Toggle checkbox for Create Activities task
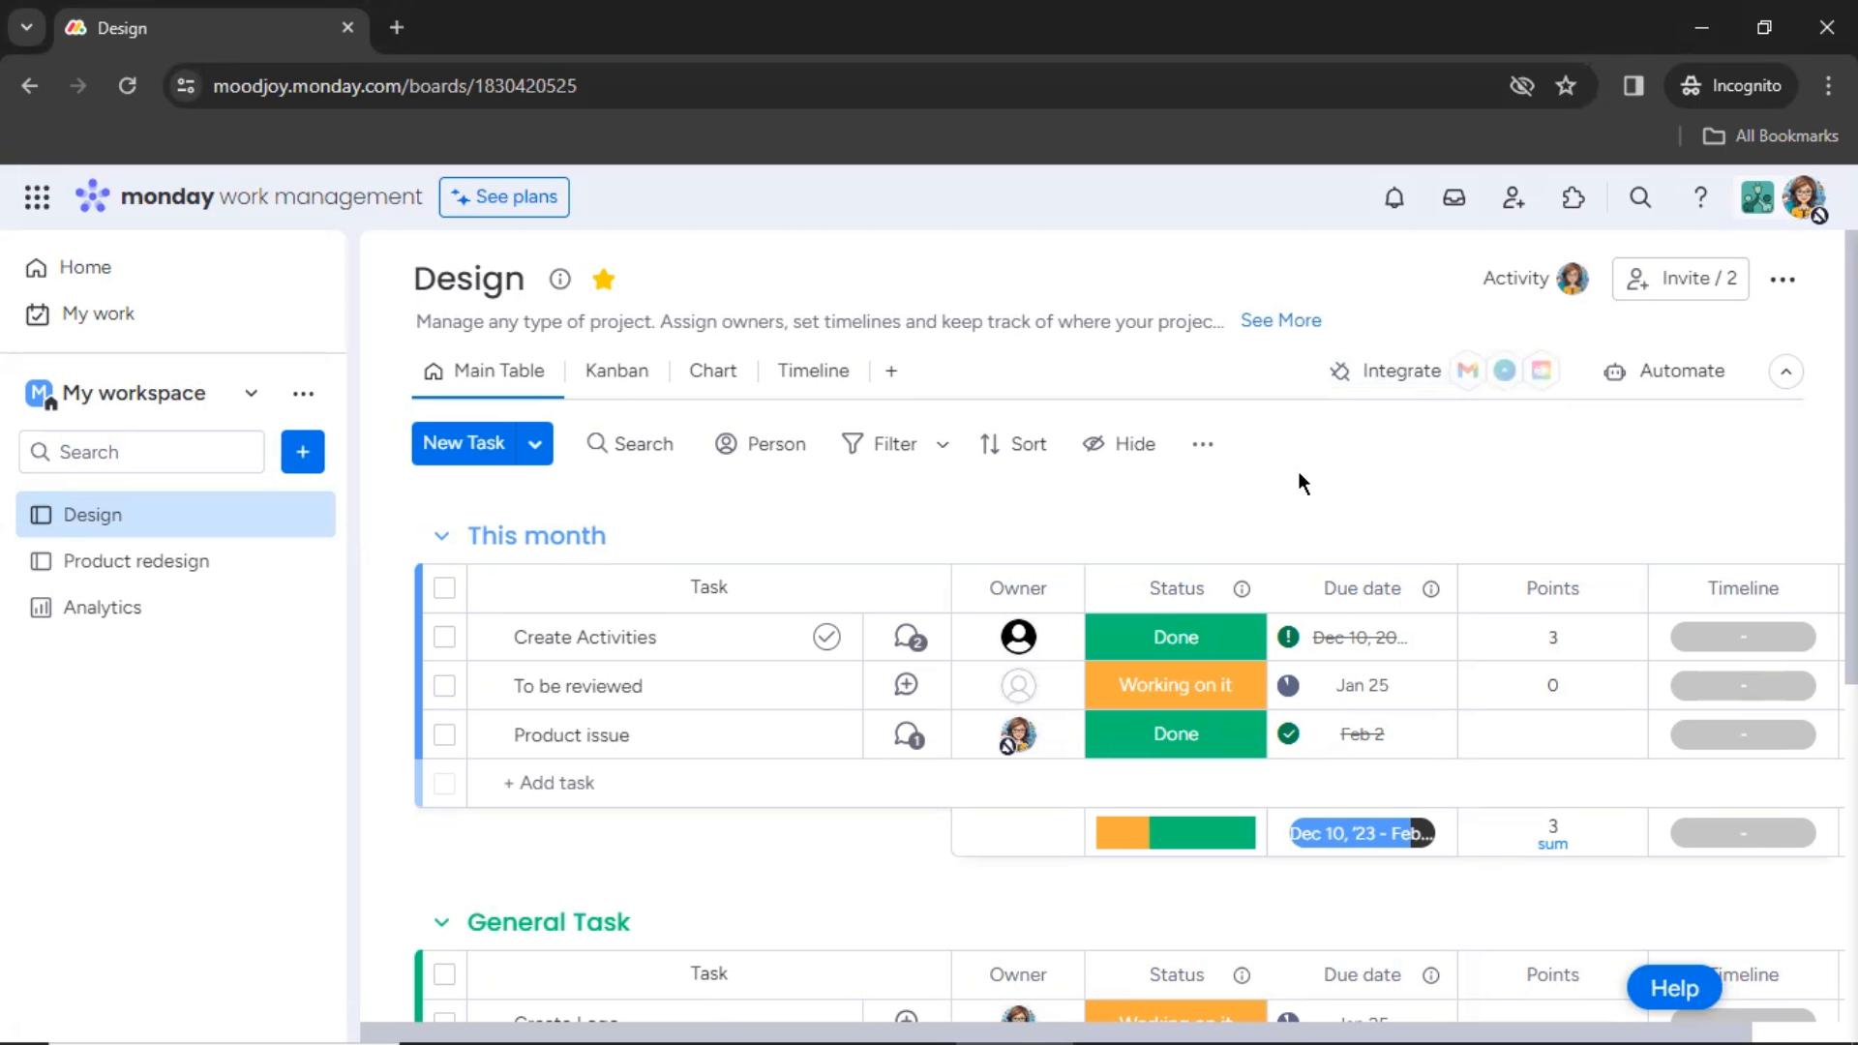This screenshot has width=1858, height=1045. point(444,637)
